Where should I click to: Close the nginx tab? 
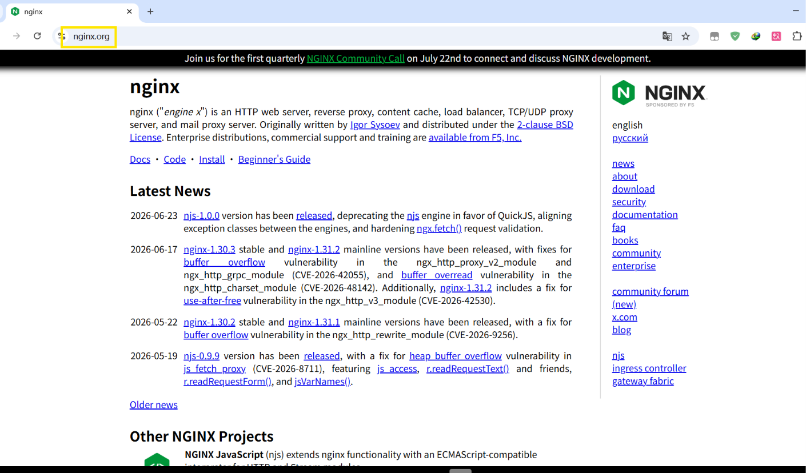click(129, 11)
